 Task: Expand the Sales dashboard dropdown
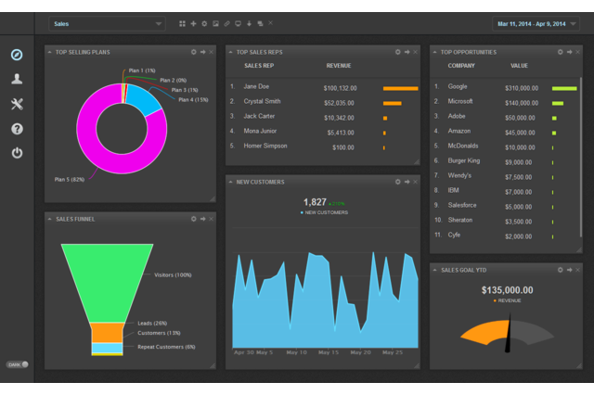point(107,22)
